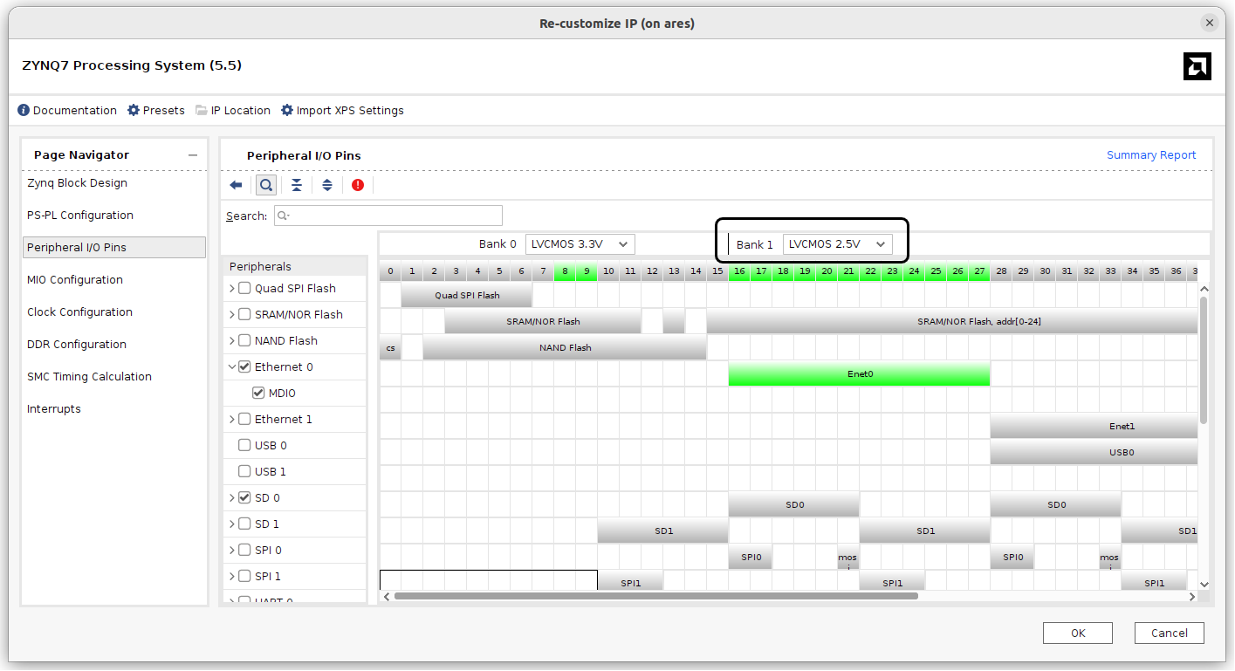Screen dimensions: 1235x671
Task: Click the scroll down arrow
Action: [x=1204, y=584]
